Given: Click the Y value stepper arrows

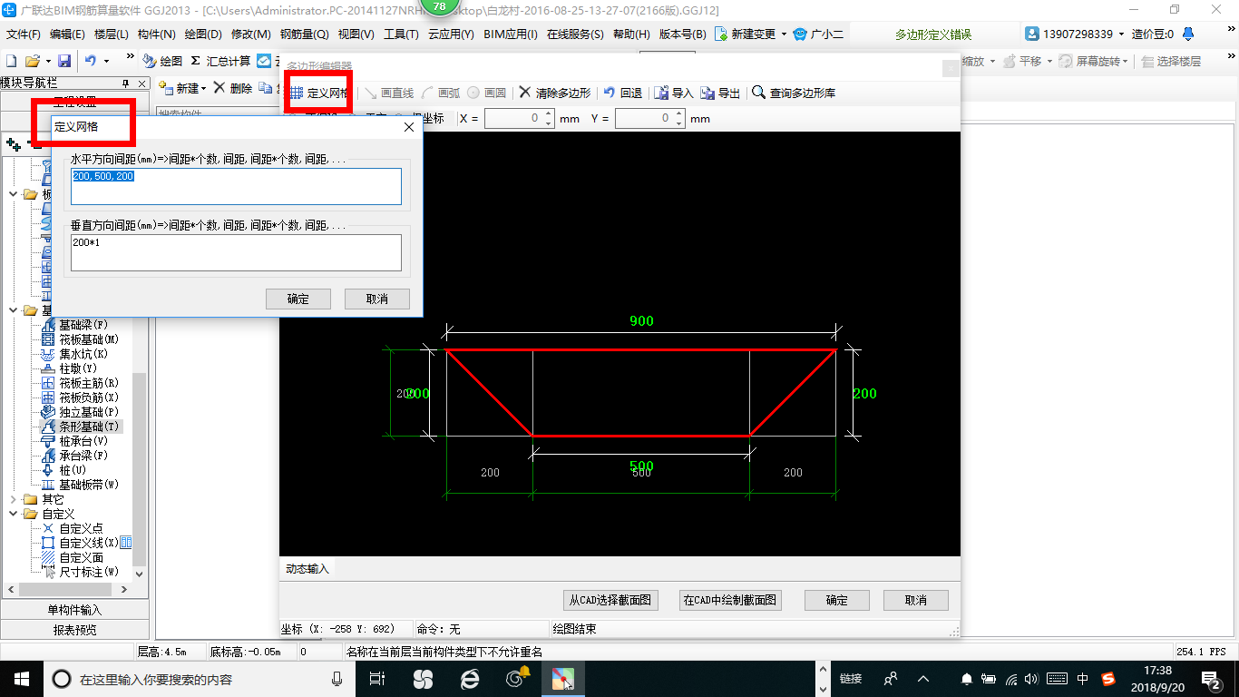Looking at the screenshot, I should 678,118.
